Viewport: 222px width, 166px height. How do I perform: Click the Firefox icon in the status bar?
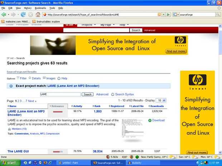pos(131,157)
